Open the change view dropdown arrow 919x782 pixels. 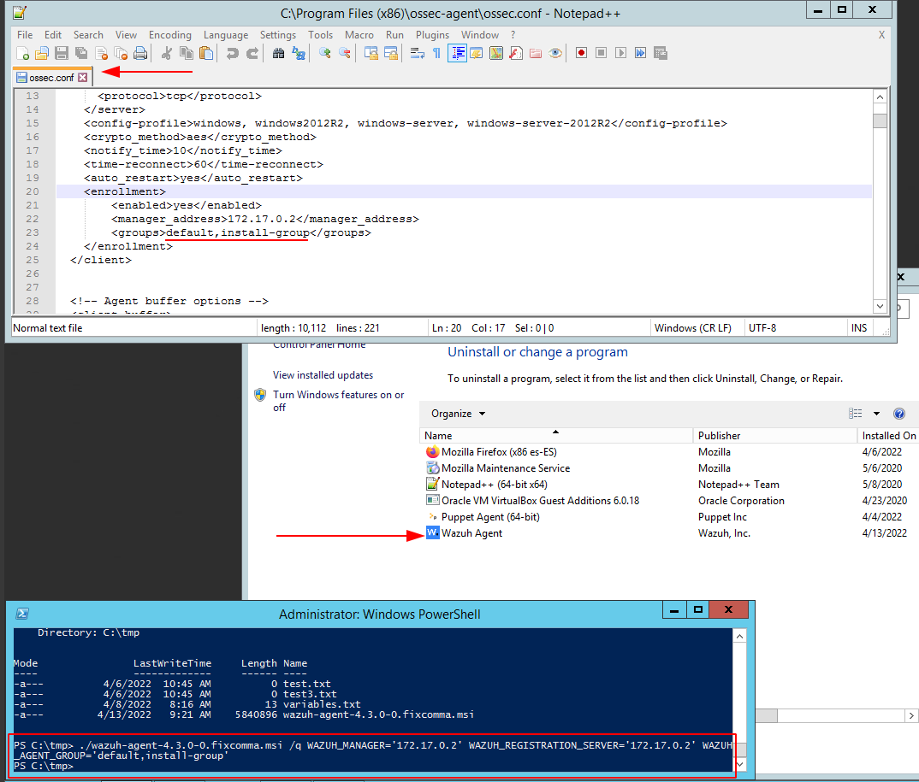(875, 414)
